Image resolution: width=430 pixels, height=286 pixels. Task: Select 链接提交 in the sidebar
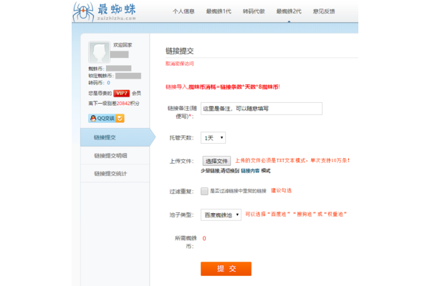pyautogui.click(x=105, y=137)
